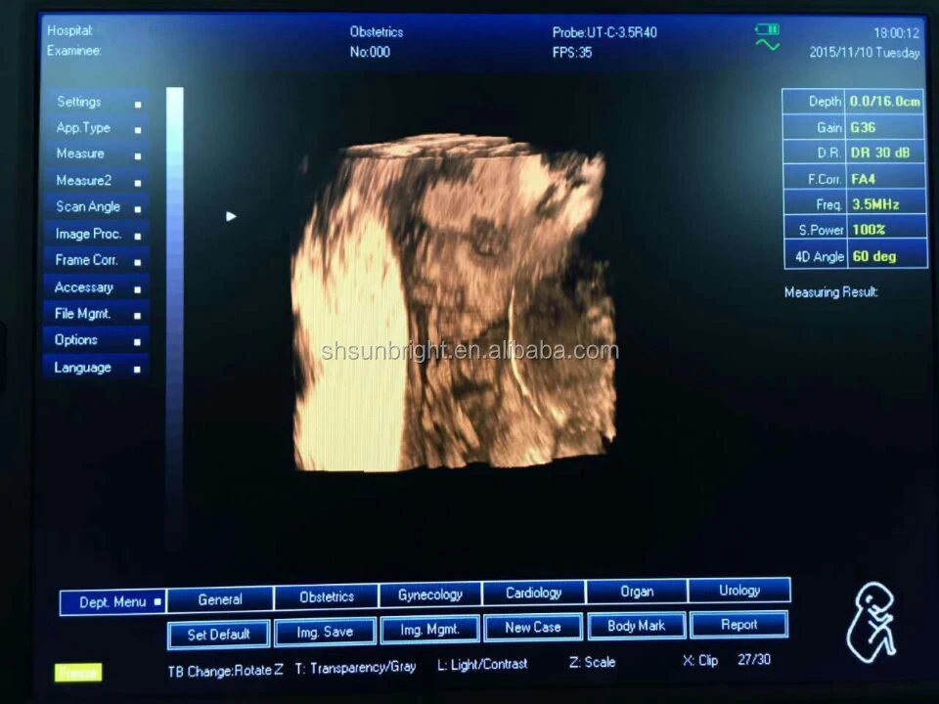Image resolution: width=939 pixels, height=704 pixels.
Task: Toggle the yellow Freeze indicator
Action: click(x=78, y=673)
